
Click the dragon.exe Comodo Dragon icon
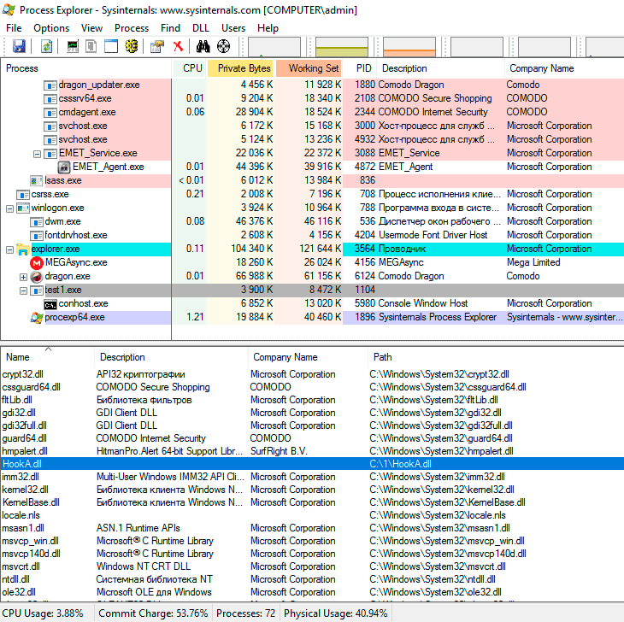[37, 277]
